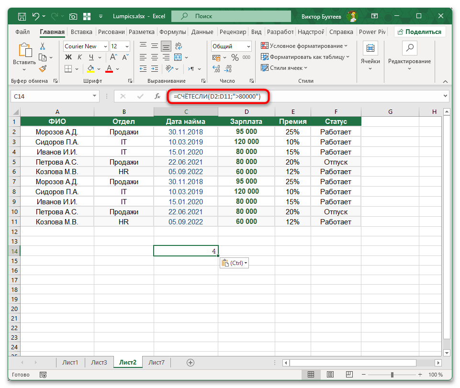Click the Вставить paste button label
460x388 pixels.
click(24, 63)
